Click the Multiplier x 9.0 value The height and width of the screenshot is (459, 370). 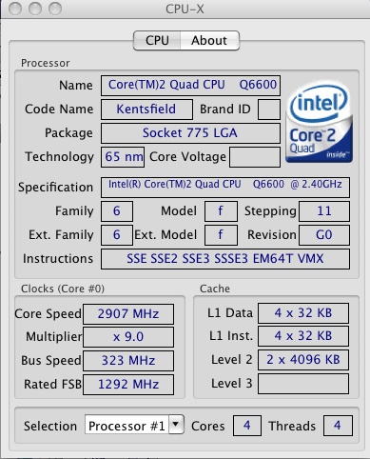pyautogui.click(x=128, y=337)
